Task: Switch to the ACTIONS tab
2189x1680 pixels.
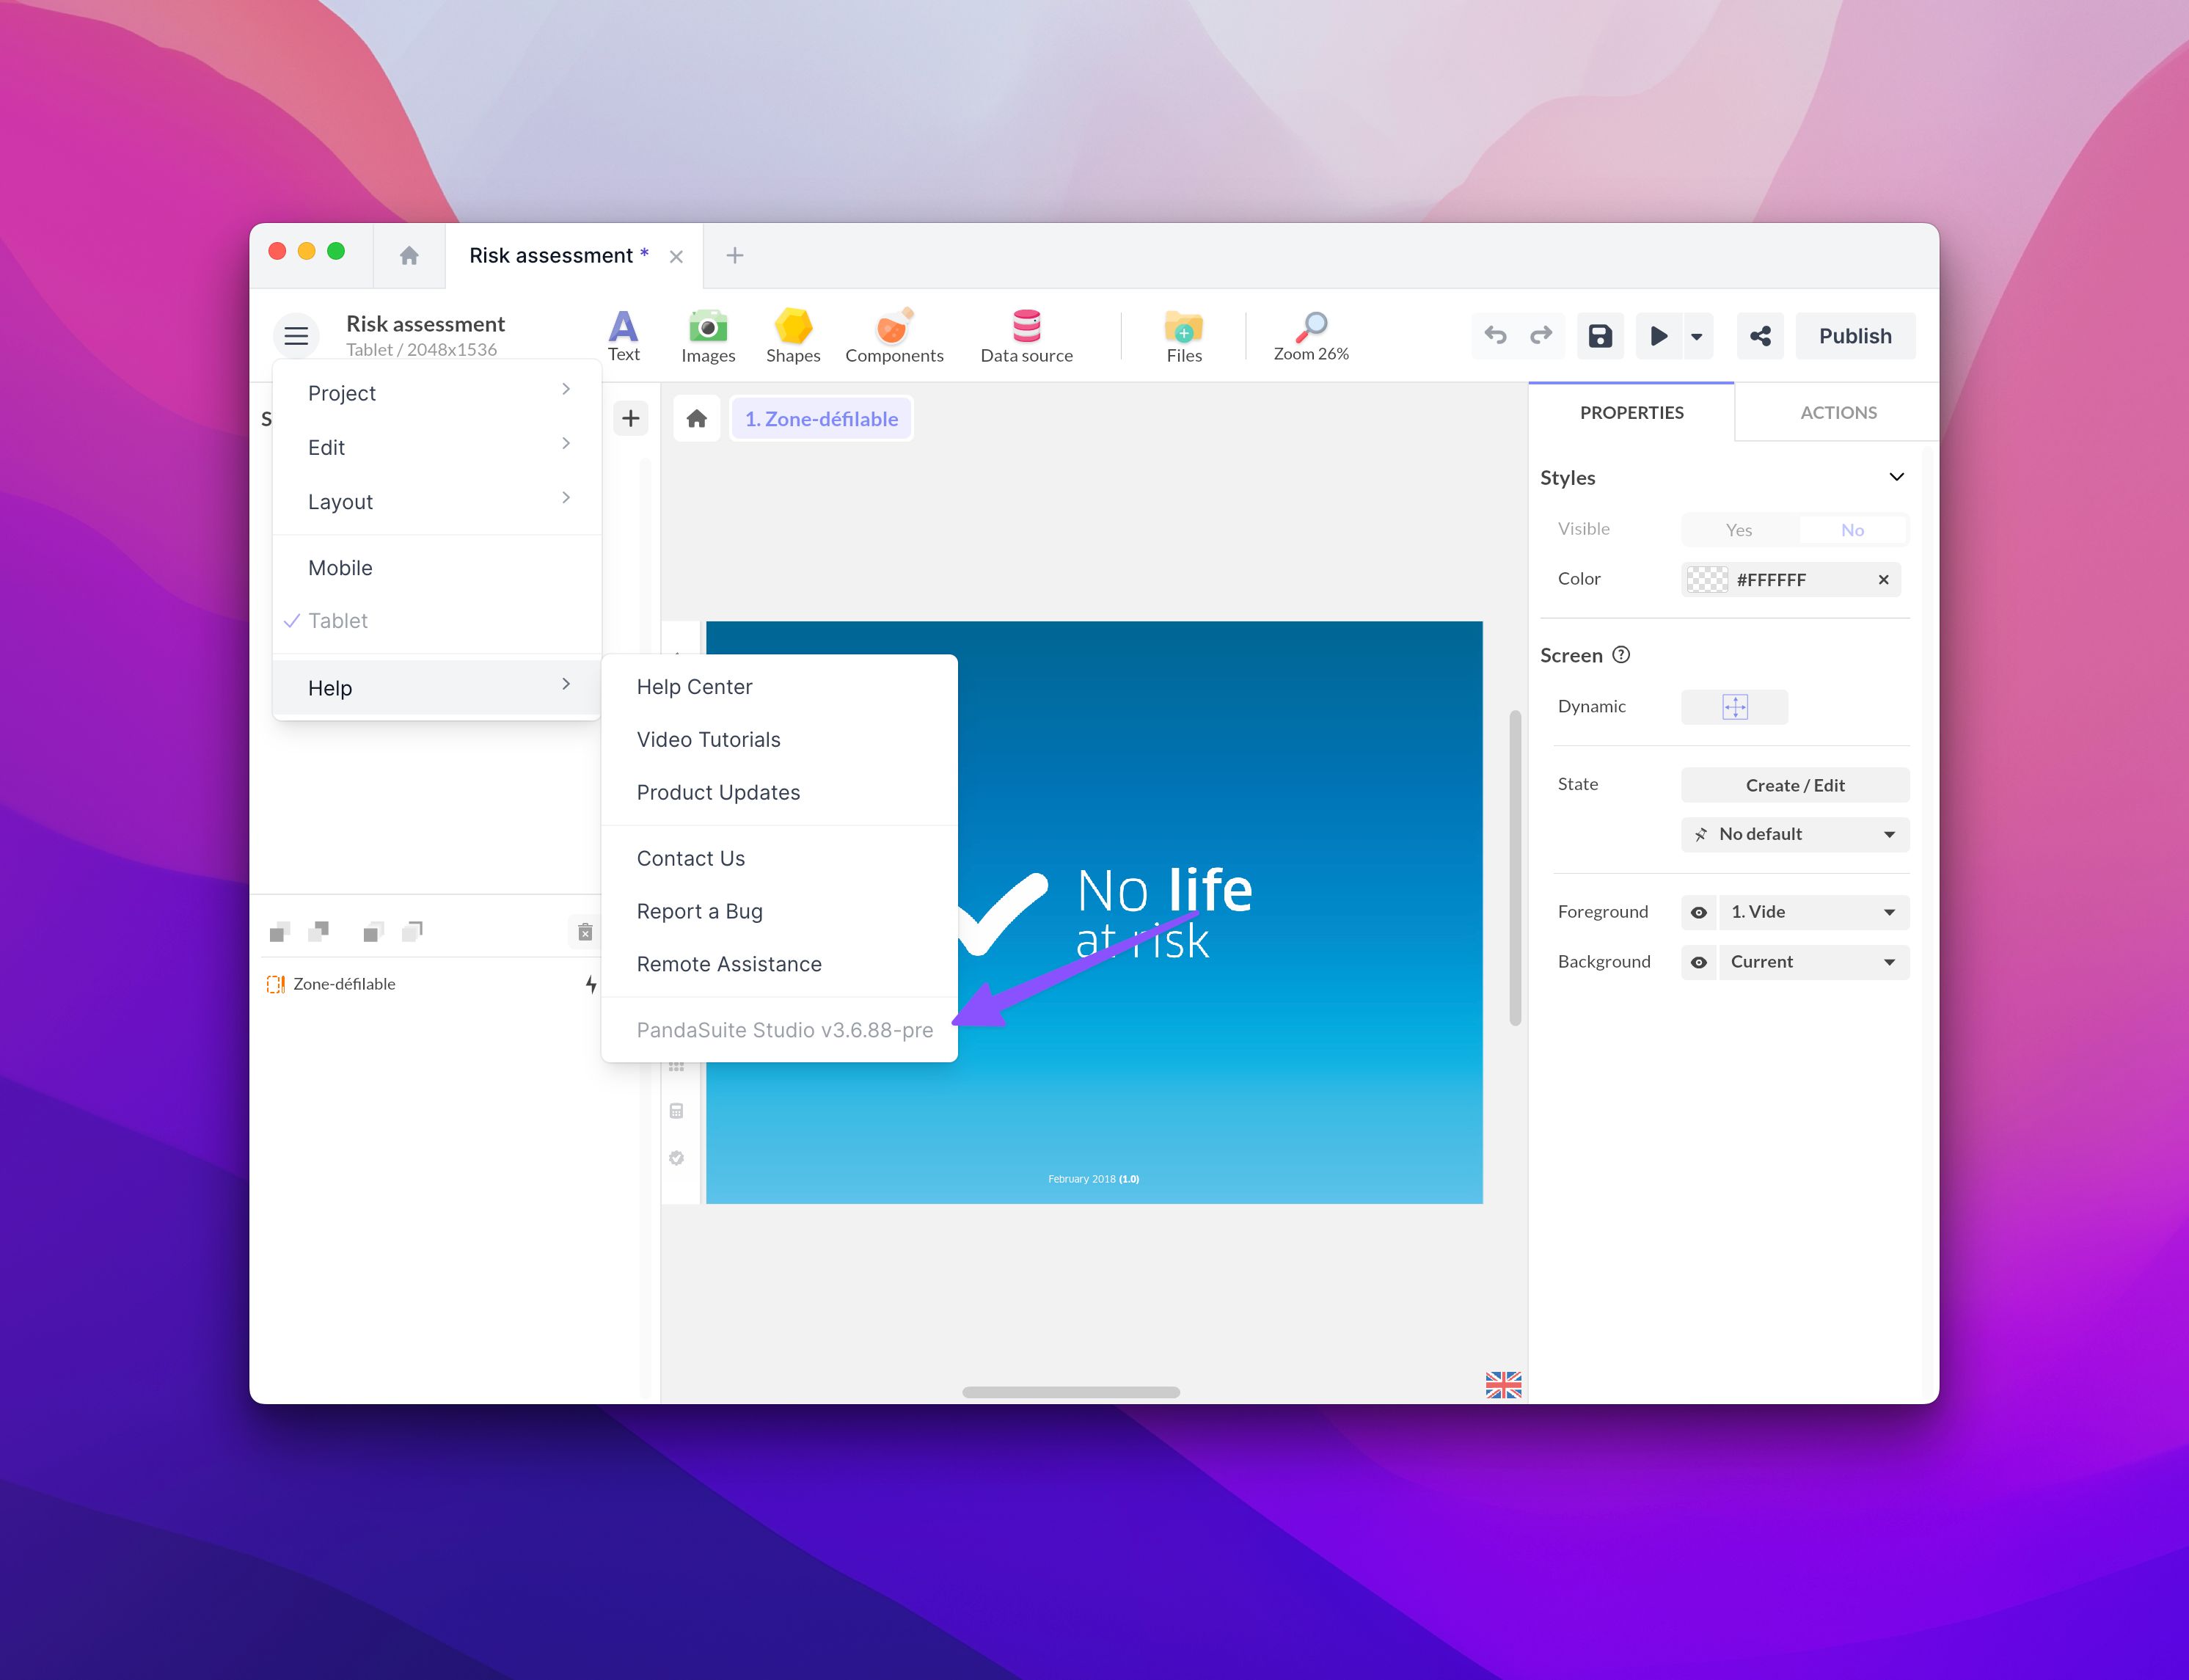Action: pos(1837,412)
